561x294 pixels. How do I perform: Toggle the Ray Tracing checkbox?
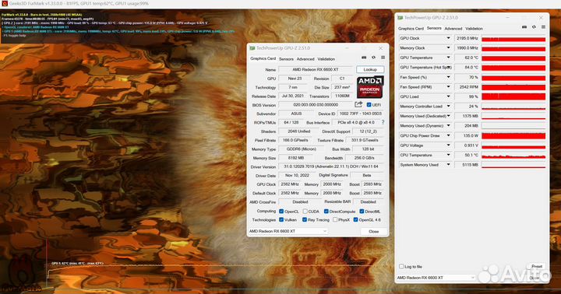coord(304,219)
